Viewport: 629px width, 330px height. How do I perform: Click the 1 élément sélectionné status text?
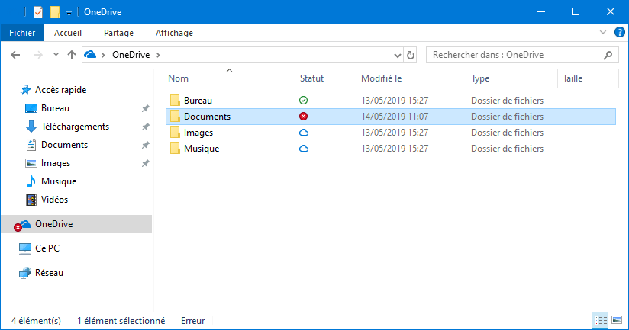coord(121,321)
